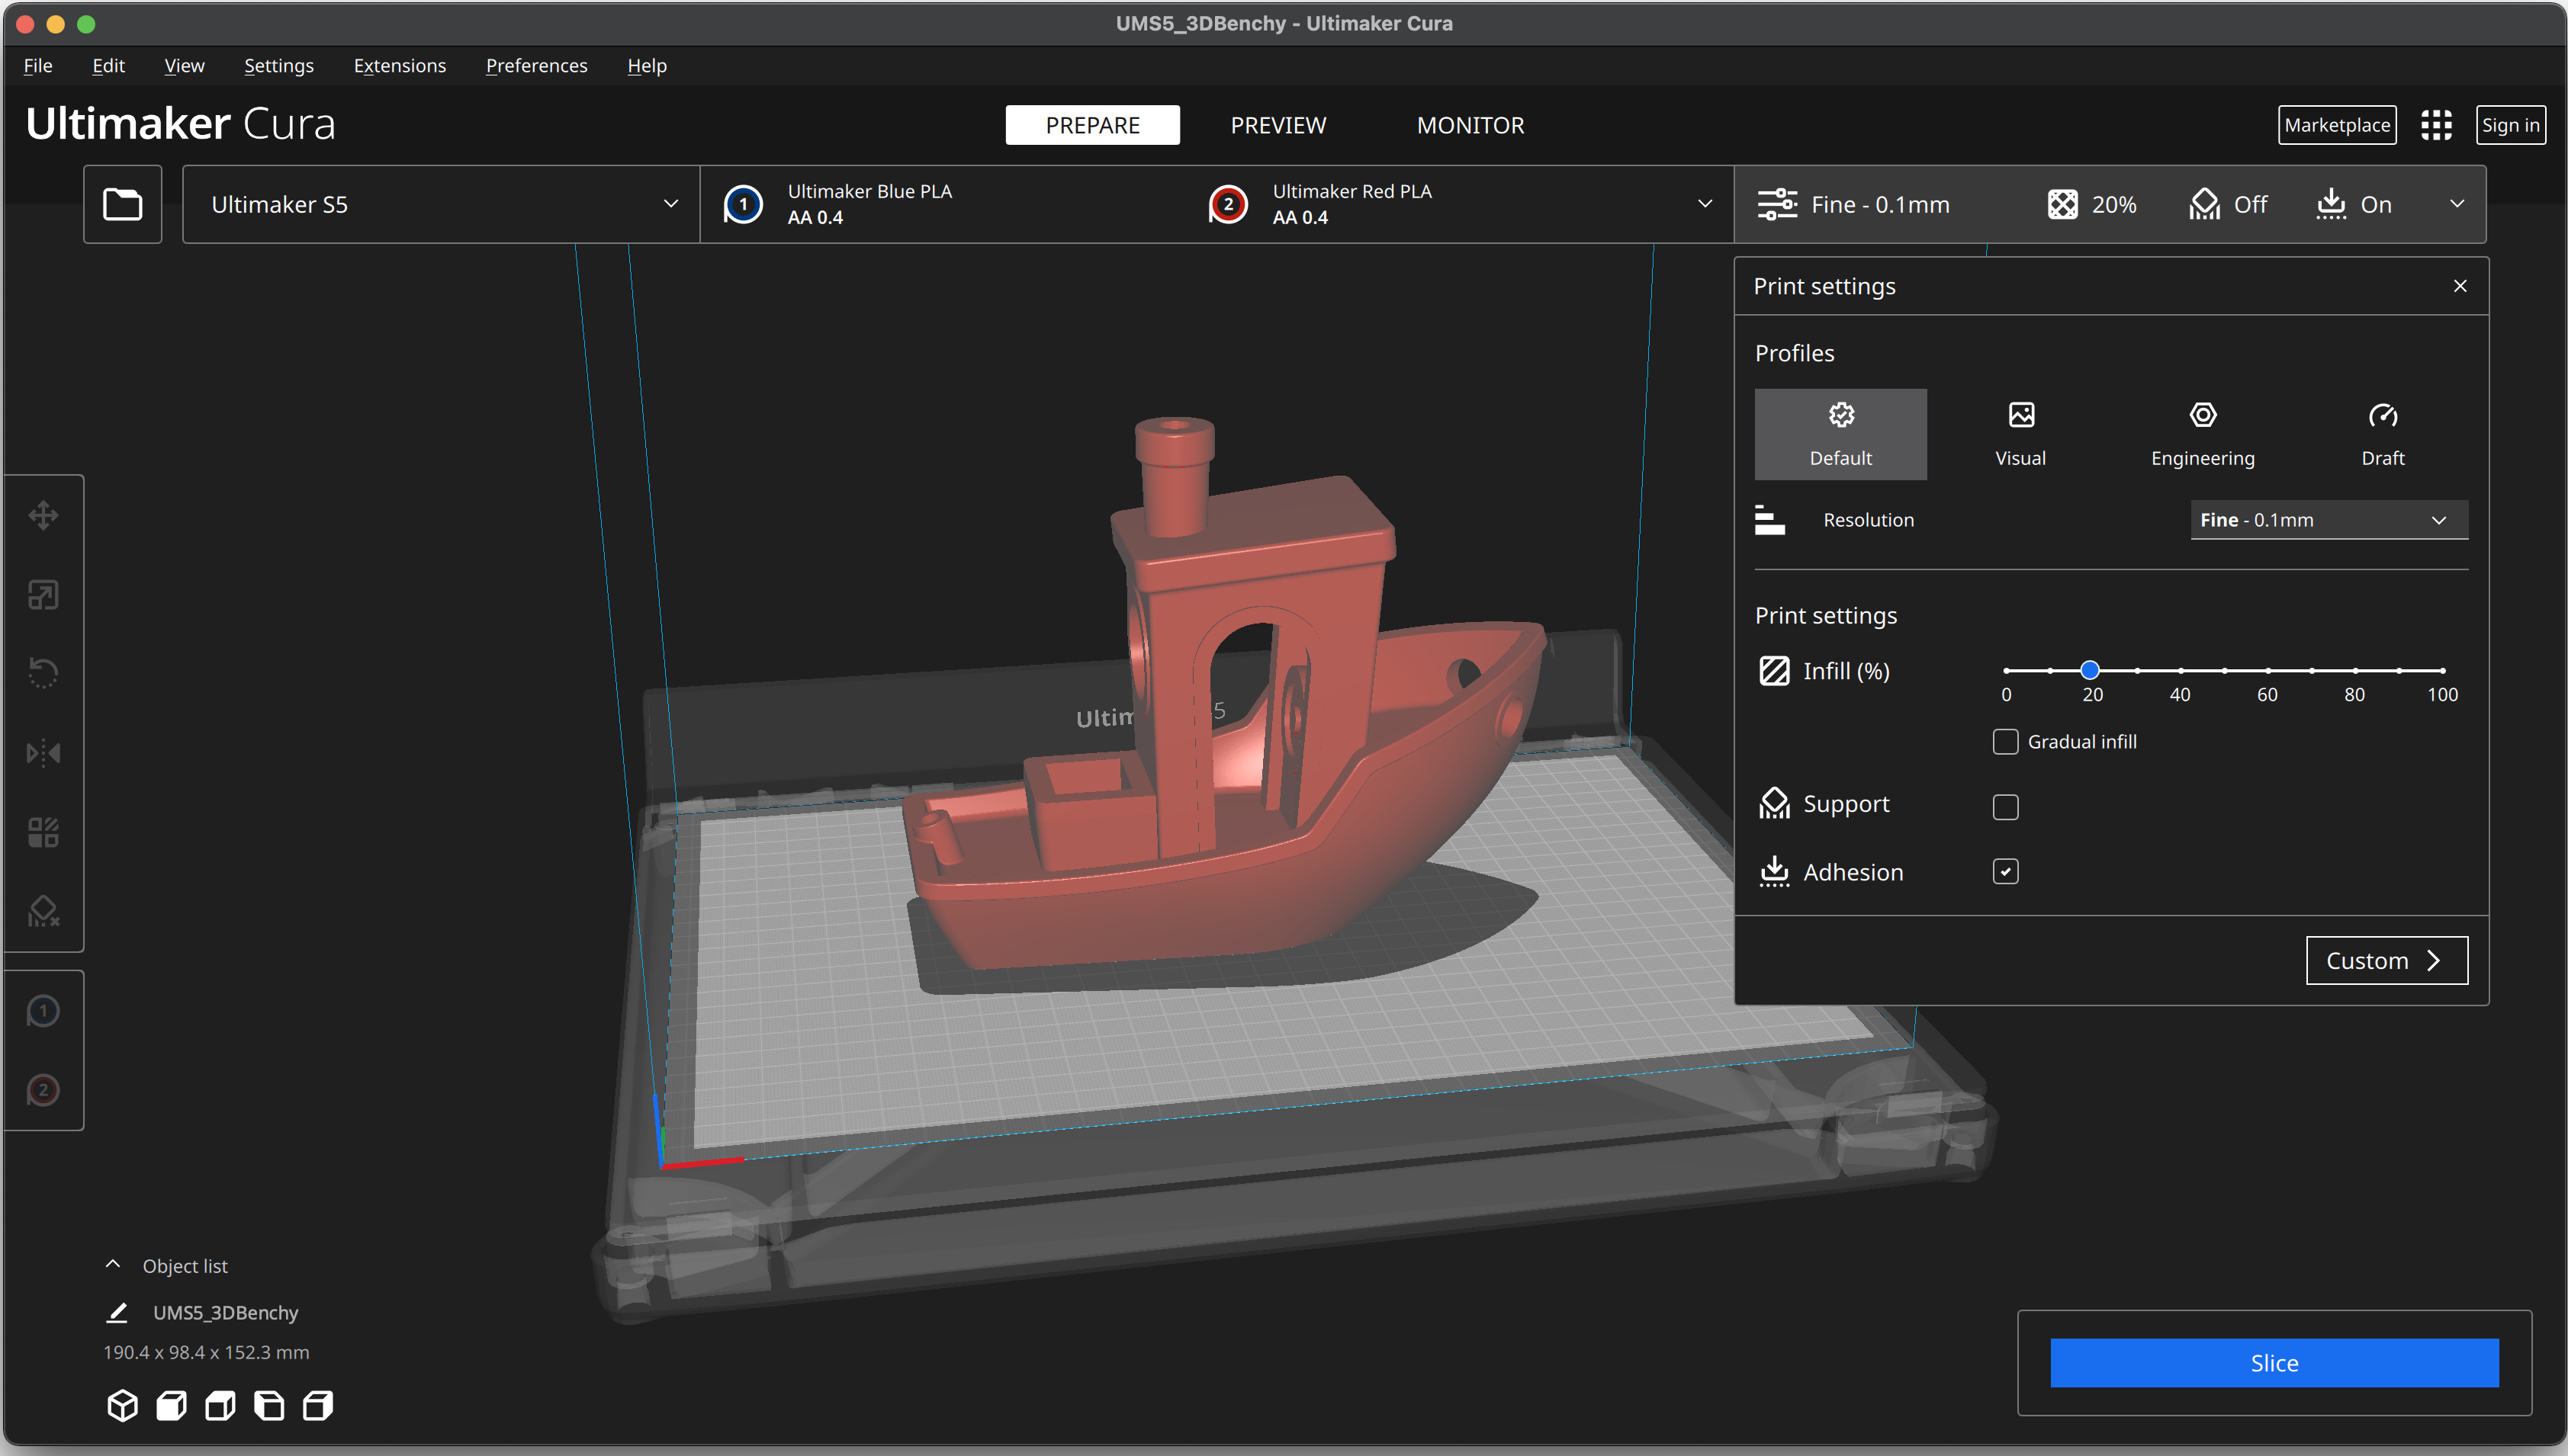Select the Rotate tool in left toolbar
This screenshot has width=2568, height=1456.
pyautogui.click(x=43, y=673)
